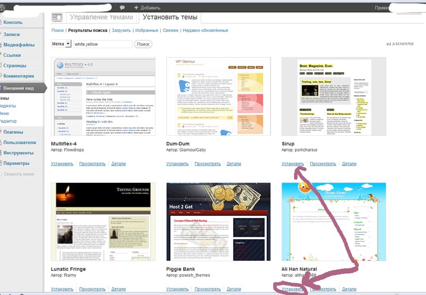Image resolution: width=426 pixels, height=295 pixels.
Task: Click Установить under the Sirup theme
Action: pyautogui.click(x=292, y=164)
